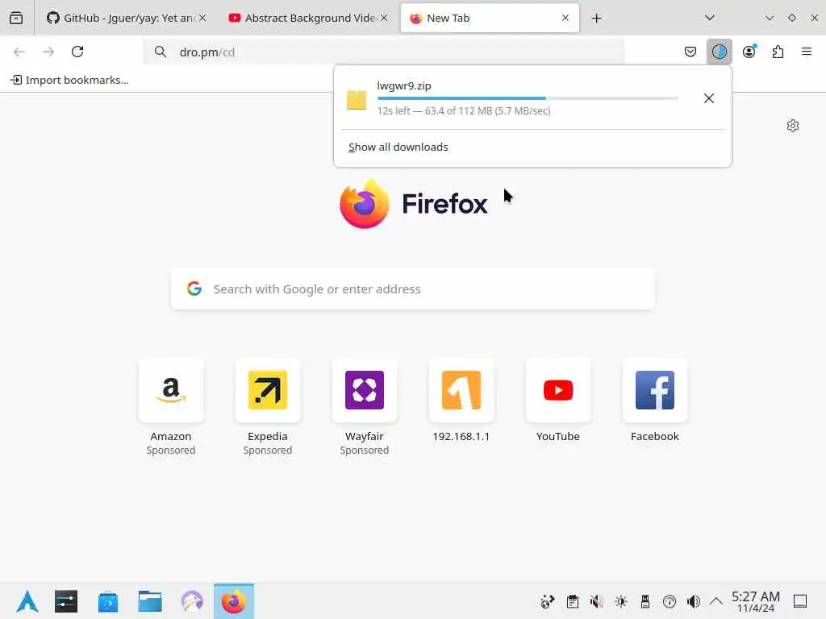Open new tab personalize gear icon
The width and height of the screenshot is (826, 619).
tap(793, 126)
